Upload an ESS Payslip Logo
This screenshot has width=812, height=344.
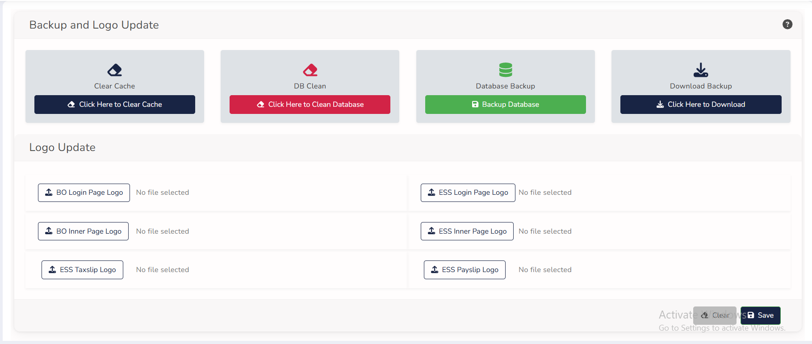(x=465, y=270)
